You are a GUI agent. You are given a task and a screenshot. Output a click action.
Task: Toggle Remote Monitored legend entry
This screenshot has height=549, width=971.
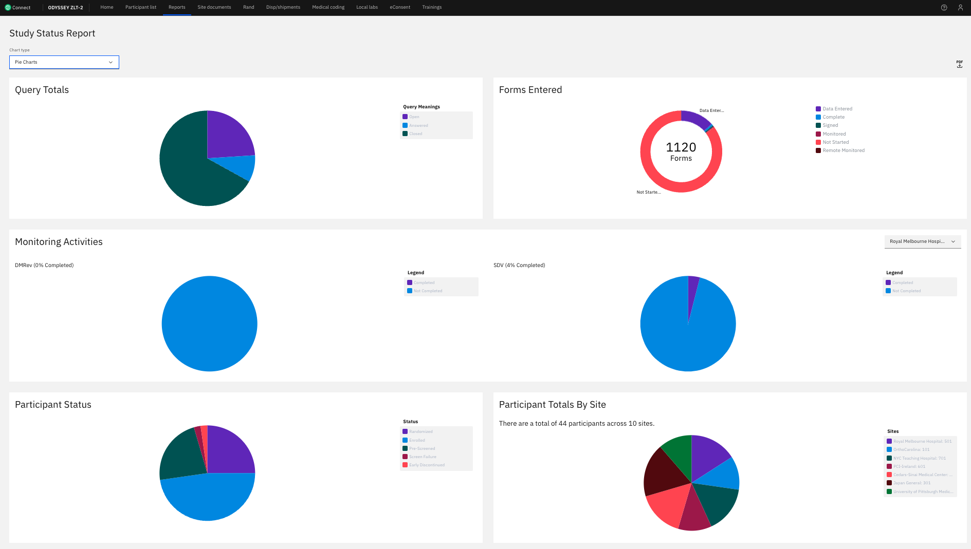(x=840, y=150)
